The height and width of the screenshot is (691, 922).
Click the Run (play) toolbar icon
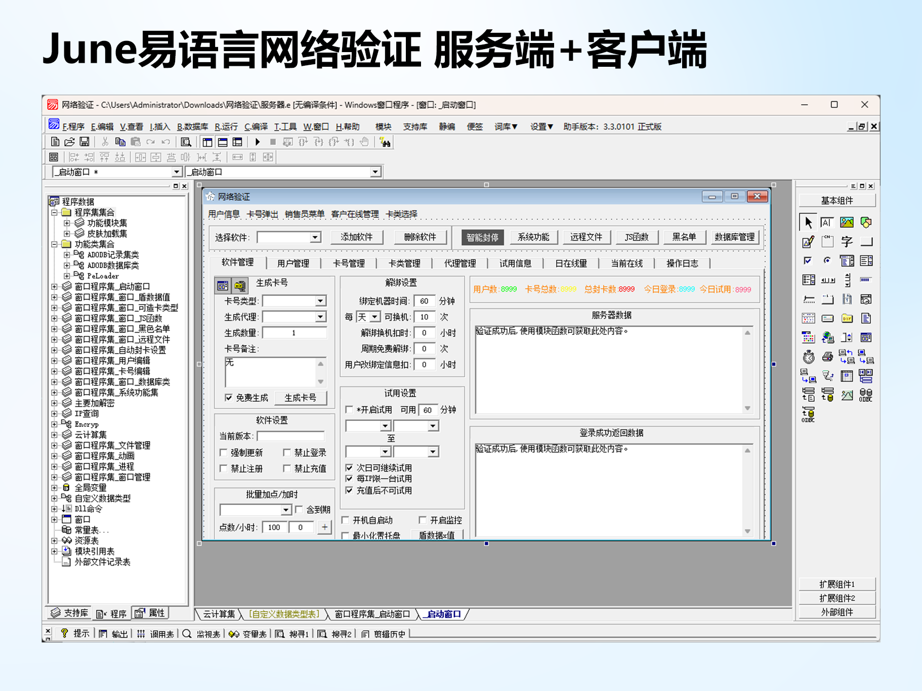click(x=258, y=142)
